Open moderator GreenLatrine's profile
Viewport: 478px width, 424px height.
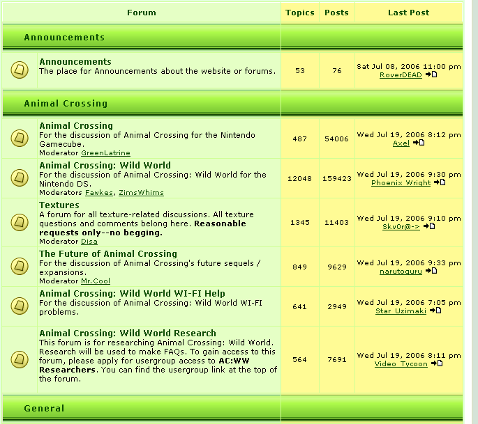(105, 153)
